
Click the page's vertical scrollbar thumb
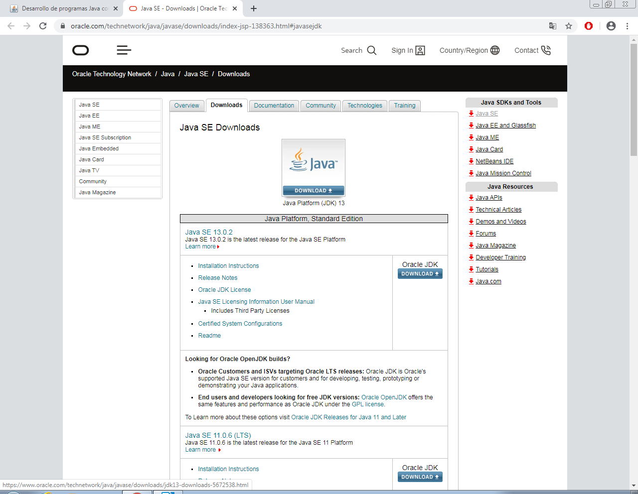click(634, 100)
